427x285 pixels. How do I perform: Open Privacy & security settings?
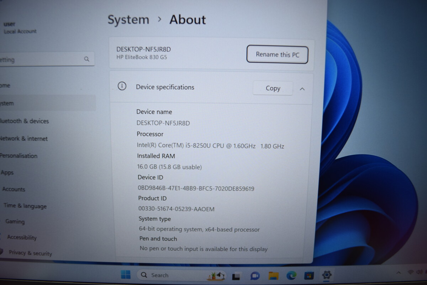click(x=30, y=253)
